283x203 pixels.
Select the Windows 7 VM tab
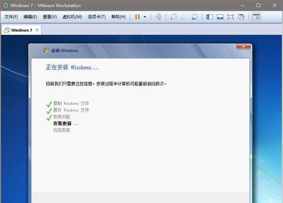pos(19,30)
